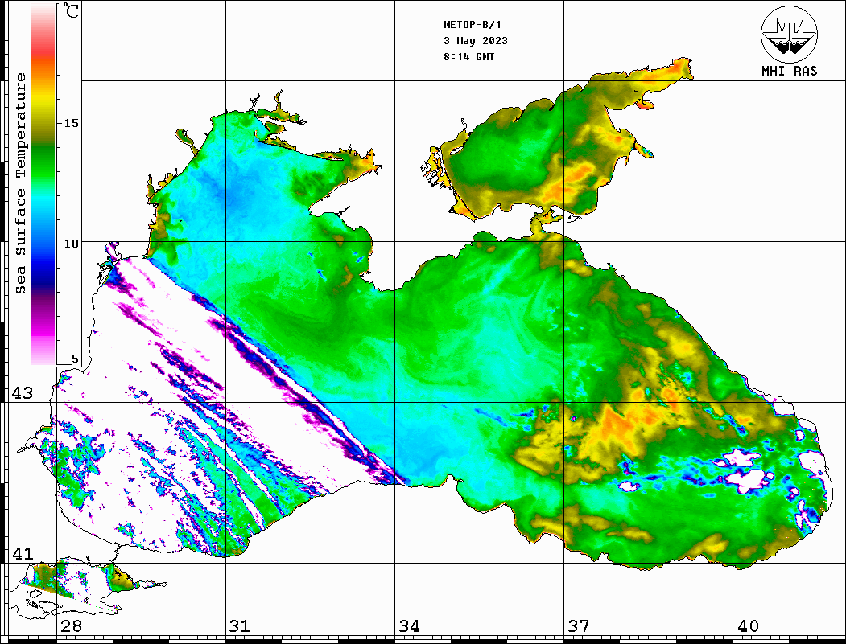The height and width of the screenshot is (644, 846).
Task: Click longitude label 34
Action: pyautogui.click(x=409, y=626)
